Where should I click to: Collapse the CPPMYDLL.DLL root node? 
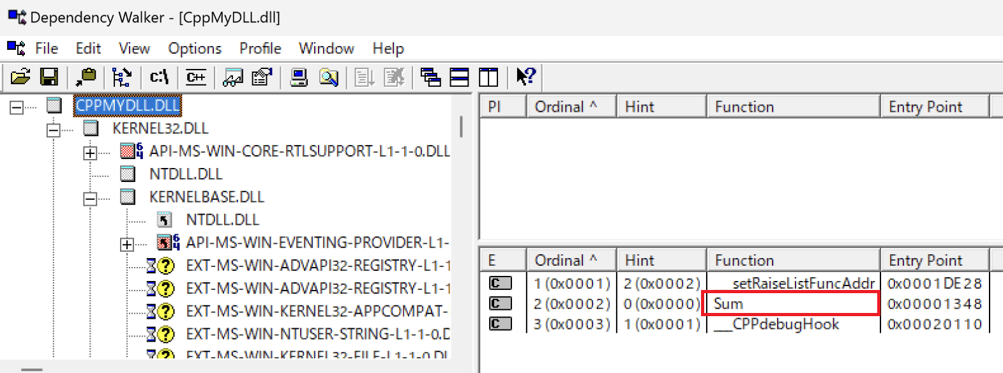point(17,107)
